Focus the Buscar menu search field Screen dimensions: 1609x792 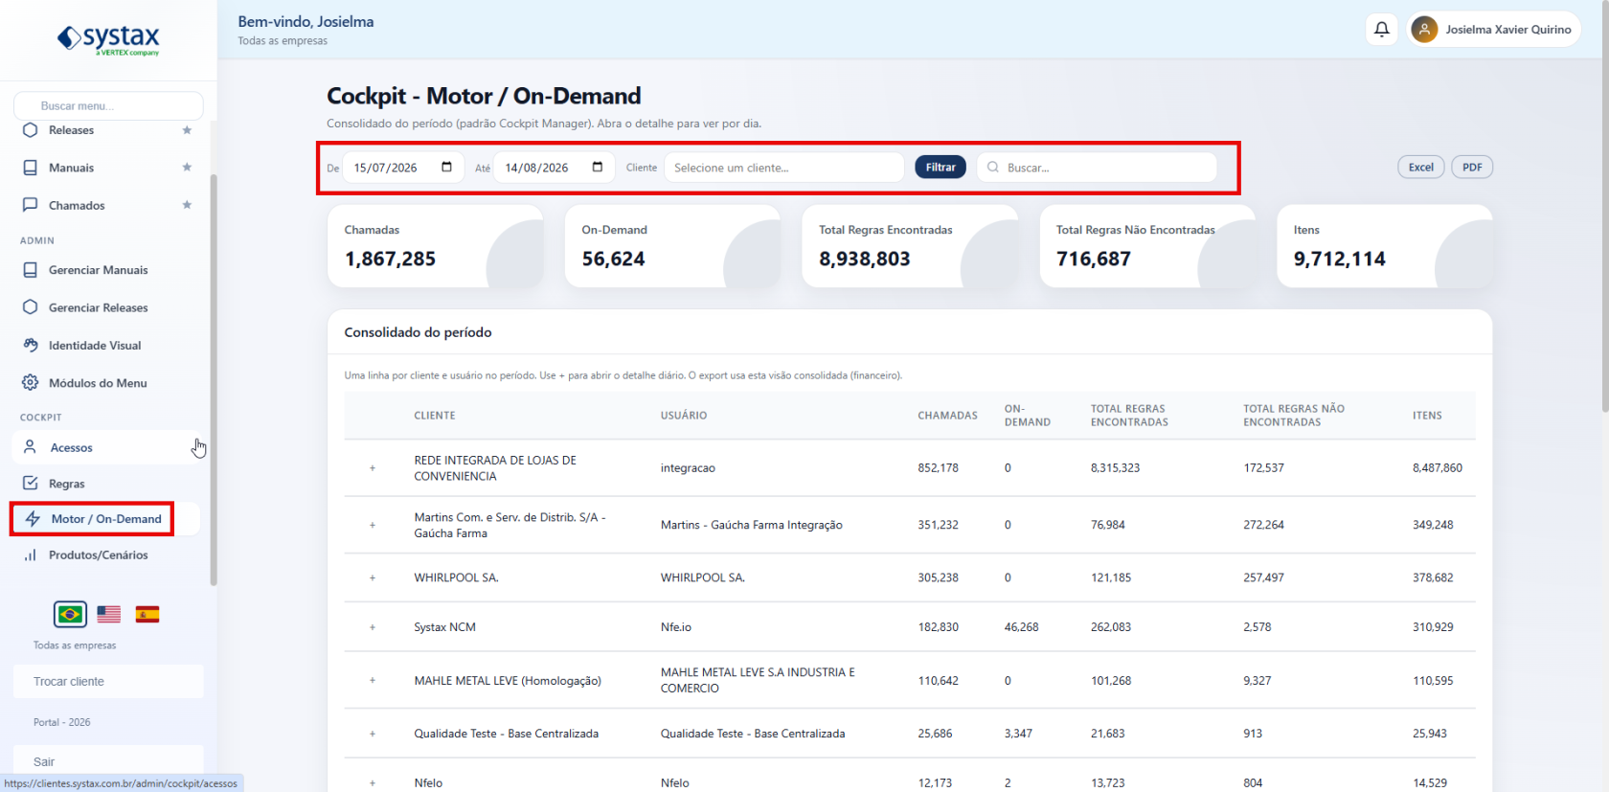click(108, 105)
